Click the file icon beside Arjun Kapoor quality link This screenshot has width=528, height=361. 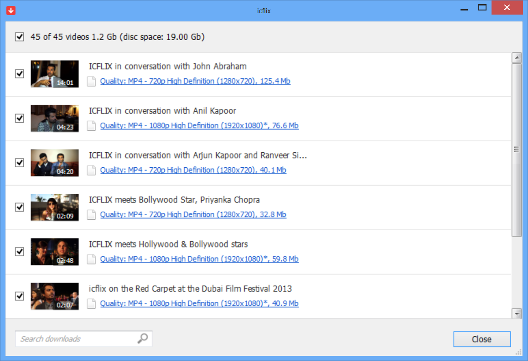click(91, 170)
